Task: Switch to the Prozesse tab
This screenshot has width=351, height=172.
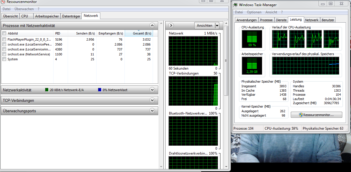Action: point(266,20)
